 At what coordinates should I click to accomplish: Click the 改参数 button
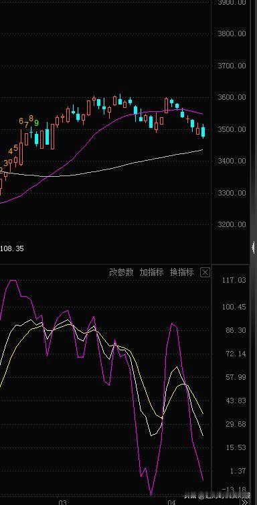121,273
